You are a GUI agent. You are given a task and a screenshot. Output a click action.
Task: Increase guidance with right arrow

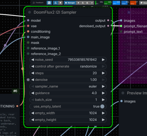coord(103,93)
